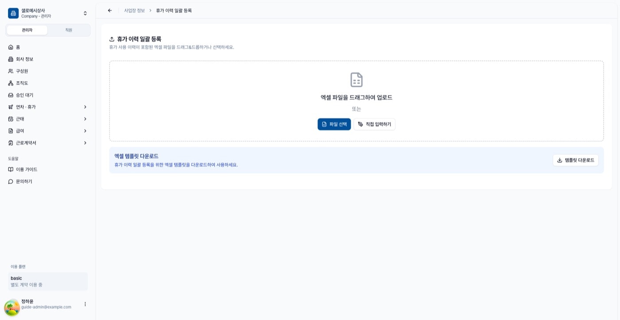620x320 pixels.
Task: Click the 이용 플랜 label
Action: tap(18, 266)
